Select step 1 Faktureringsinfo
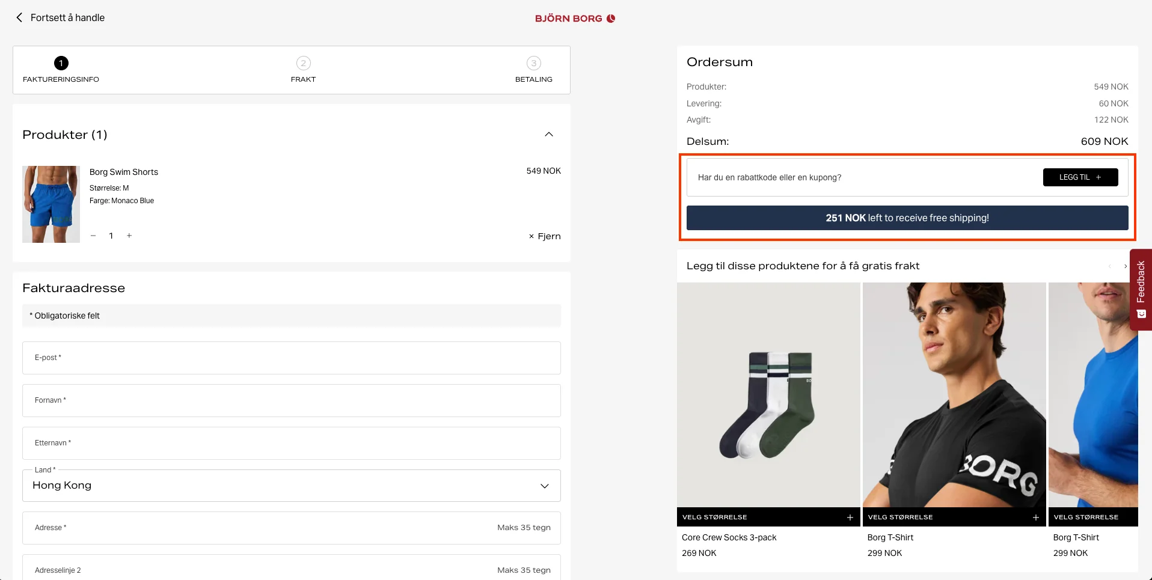Viewport: 1152px width, 580px height. coord(61,70)
